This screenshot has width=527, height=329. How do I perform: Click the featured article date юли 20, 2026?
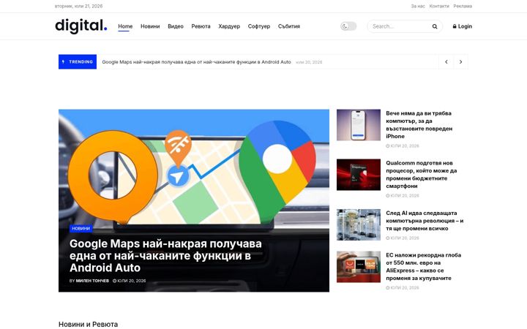(129, 281)
